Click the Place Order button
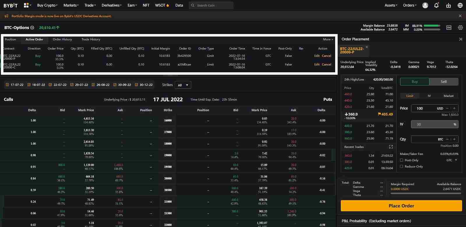The height and width of the screenshot is (227, 466). 401,206
